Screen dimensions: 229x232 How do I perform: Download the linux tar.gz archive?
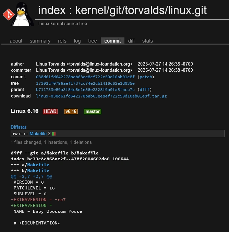coord(101,96)
